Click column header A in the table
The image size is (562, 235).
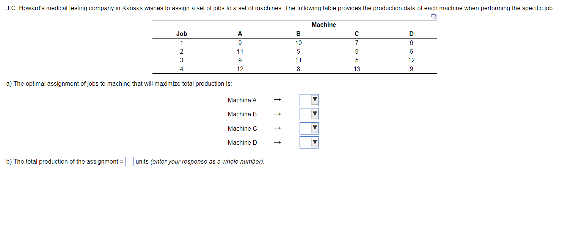[240, 34]
